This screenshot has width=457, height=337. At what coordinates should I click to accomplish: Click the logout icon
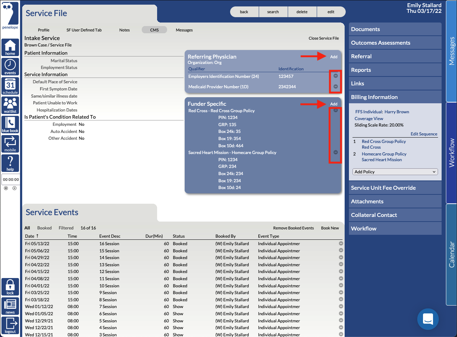point(10,325)
